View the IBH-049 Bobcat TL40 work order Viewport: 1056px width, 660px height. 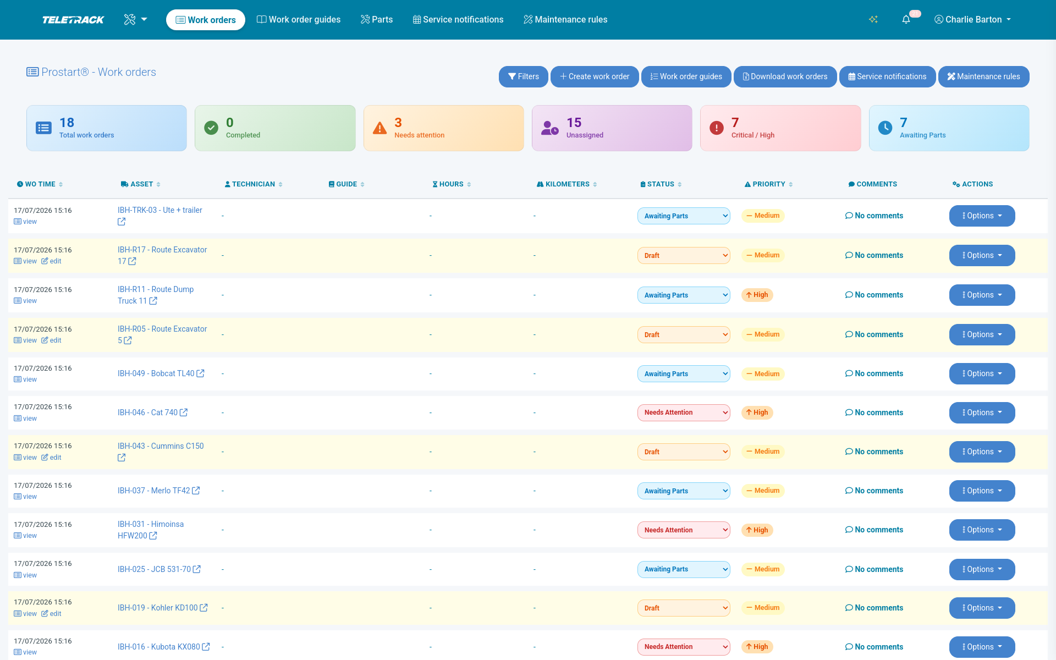[25, 380]
